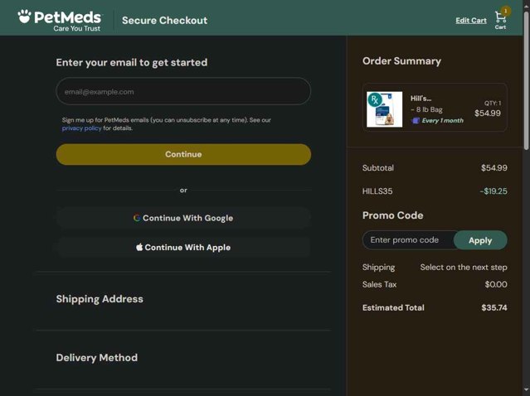Click the Rx prescription badge icon
This screenshot has width=530, height=396.
click(375, 99)
